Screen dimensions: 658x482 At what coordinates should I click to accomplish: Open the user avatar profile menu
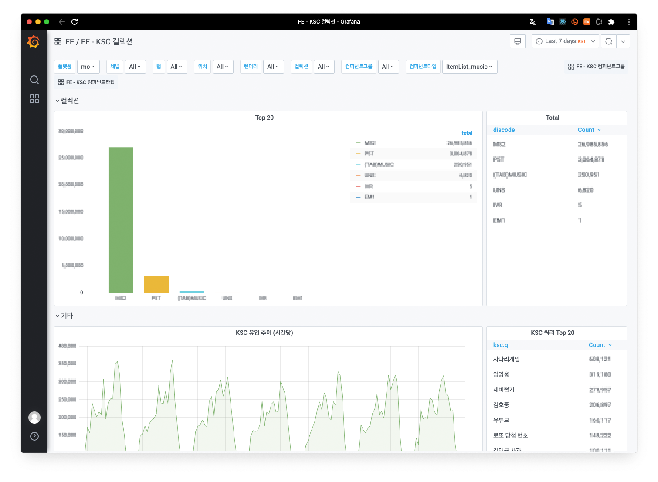[x=34, y=418]
